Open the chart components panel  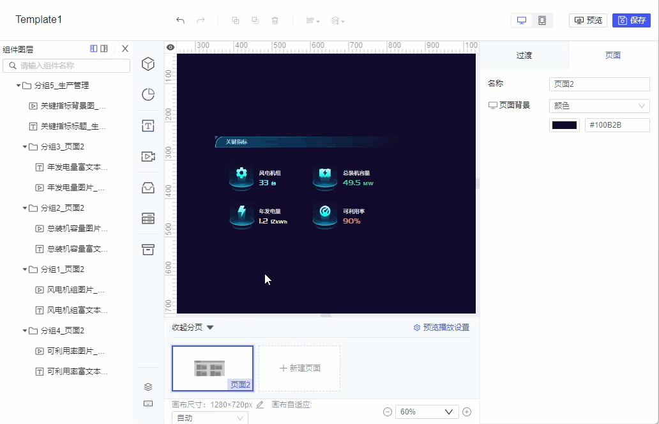click(148, 95)
